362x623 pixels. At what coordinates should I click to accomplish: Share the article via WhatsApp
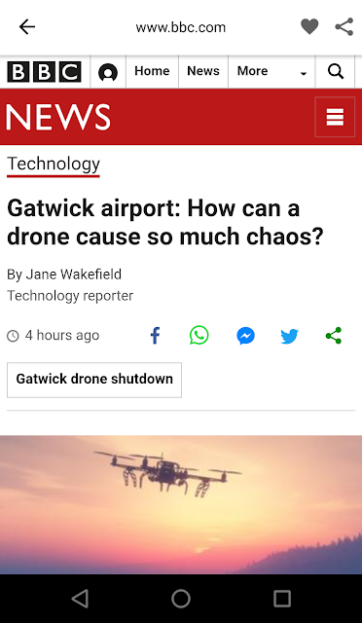click(x=199, y=335)
